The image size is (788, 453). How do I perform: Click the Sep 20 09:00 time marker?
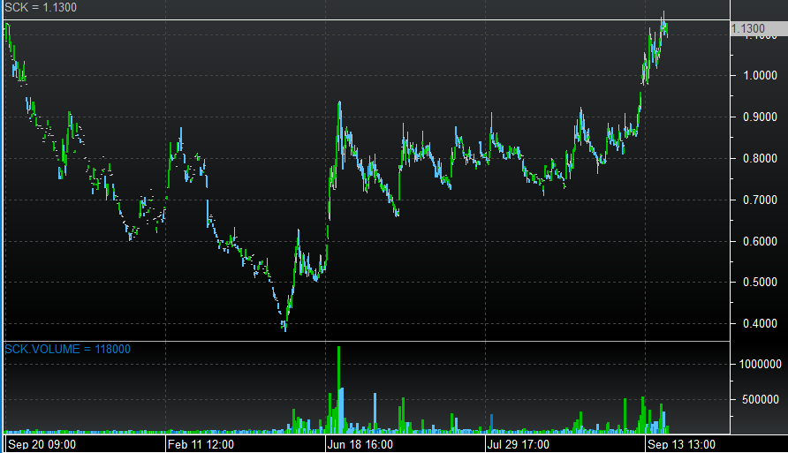41,444
